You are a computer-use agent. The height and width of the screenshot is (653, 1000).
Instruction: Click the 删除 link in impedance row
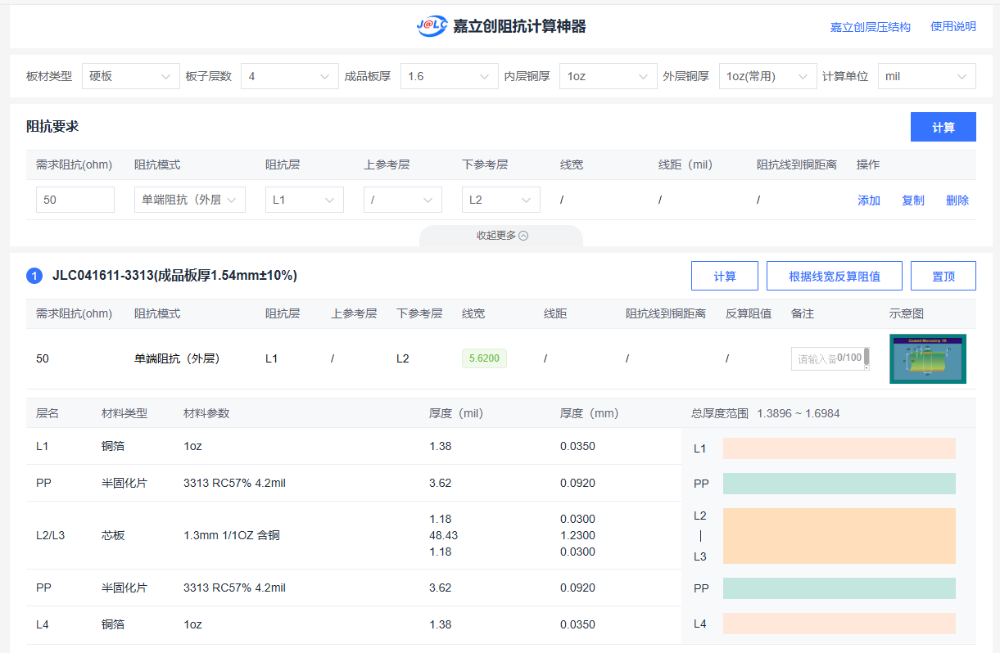click(x=957, y=200)
